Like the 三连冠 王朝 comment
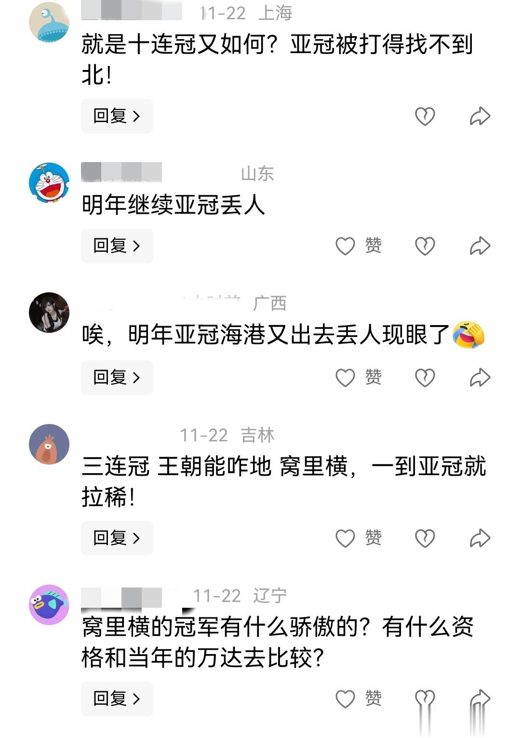The image size is (507, 738). coord(359,538)
